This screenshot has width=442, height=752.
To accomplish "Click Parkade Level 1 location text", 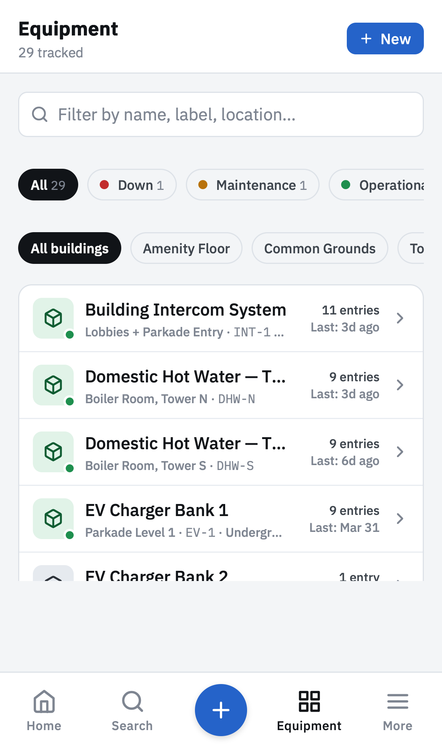I will (x=130, y=532).
